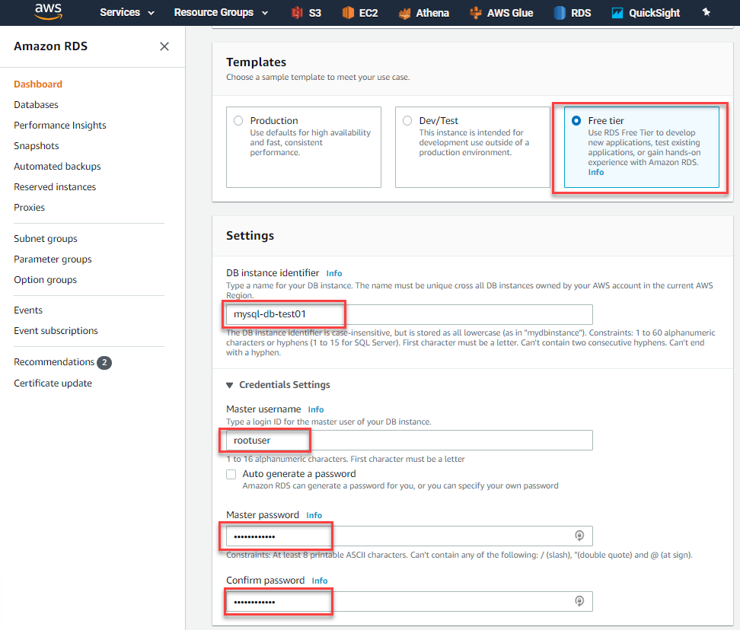Select the Production template
This screenshot has height=630, width=740.
point(237,120)
